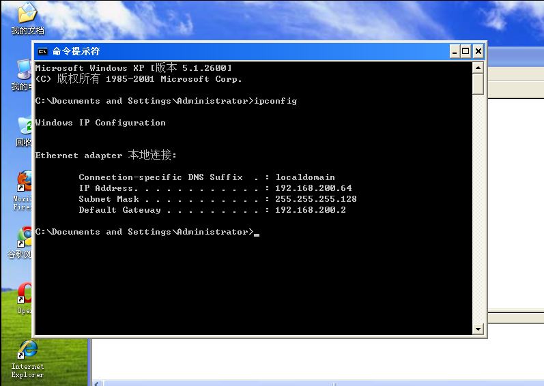
Task: Click the console scrollbar down arrow
Action: 478,329
